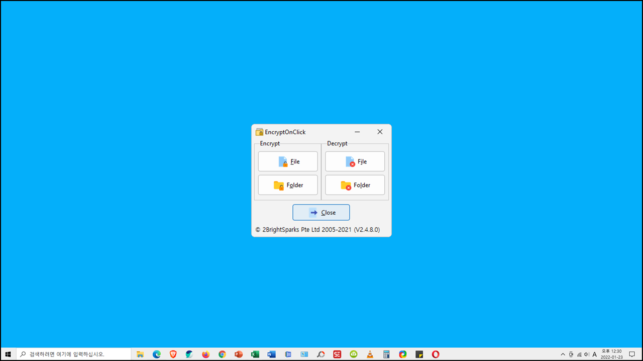Open Brave browser from the taskbar
Screen dimensions: 643x361
173,354
